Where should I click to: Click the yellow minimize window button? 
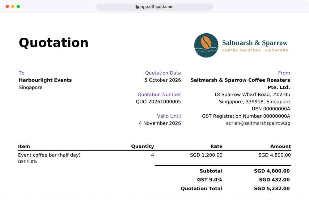pyautogui.click(x=13, y=6)
